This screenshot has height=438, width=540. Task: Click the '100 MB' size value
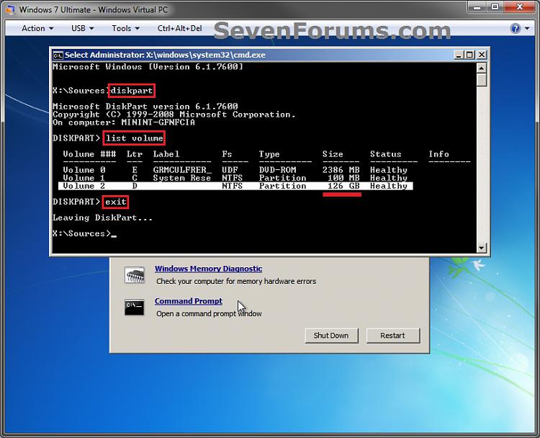click(x=343, y=178)
